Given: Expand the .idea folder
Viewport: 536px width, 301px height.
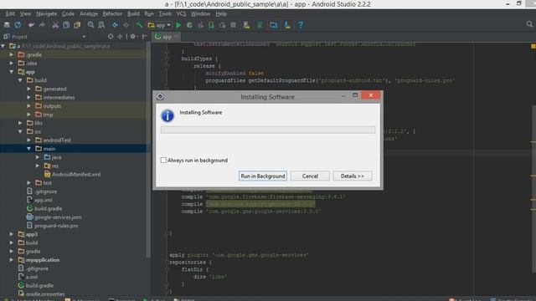Looking at the screenshot, I should [x=12, y=64].
